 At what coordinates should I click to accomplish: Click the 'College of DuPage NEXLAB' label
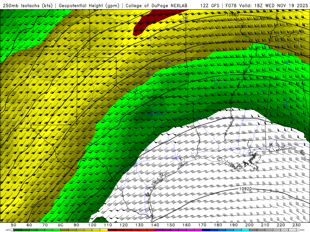pyautogui.click(x=156, y=6)
